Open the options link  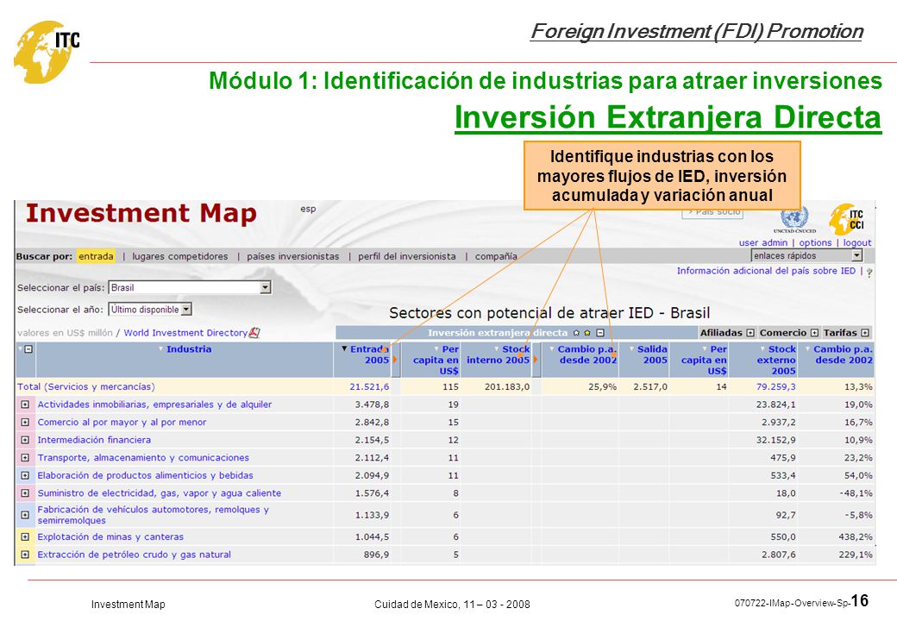pos(815,242)
